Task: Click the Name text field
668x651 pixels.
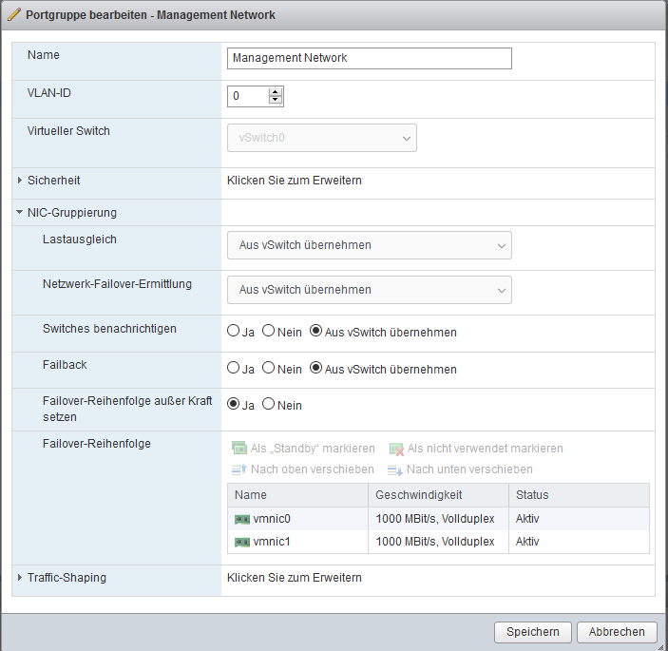Action: tap(369, 58)
